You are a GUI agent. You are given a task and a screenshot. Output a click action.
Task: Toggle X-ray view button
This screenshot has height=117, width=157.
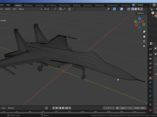(129, 9)
